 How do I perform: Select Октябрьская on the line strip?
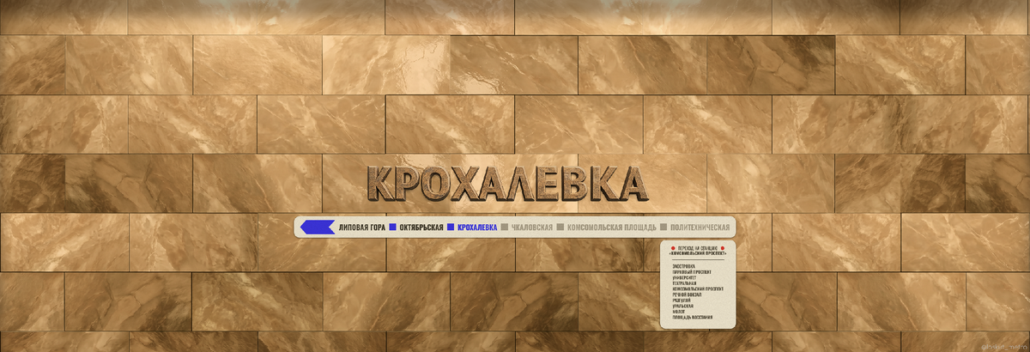tap(421, 228)
